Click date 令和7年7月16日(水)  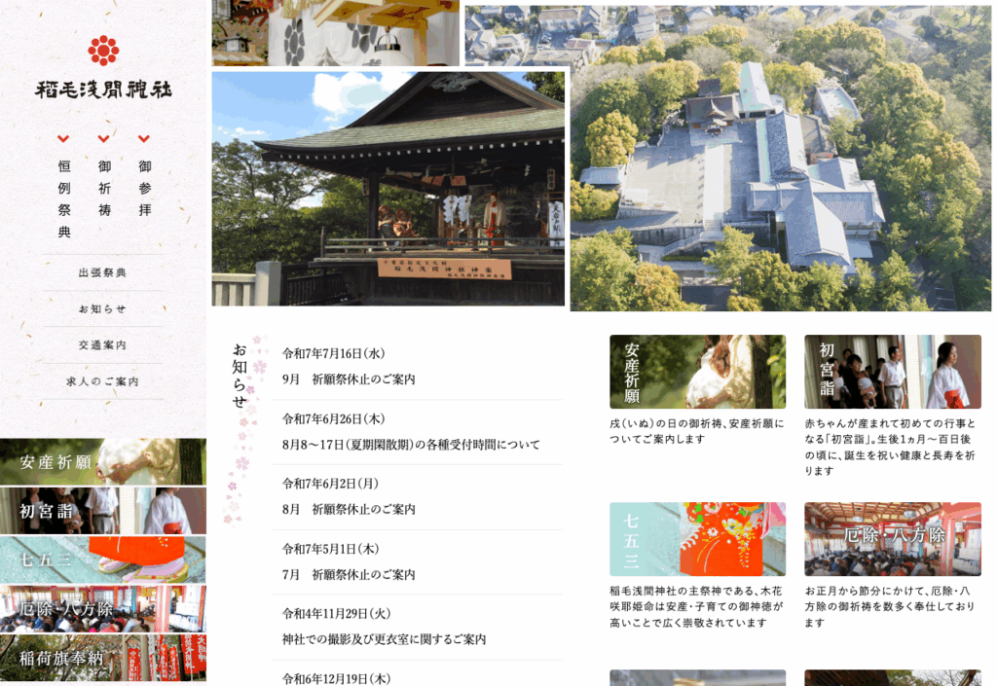tap(334, 354)
